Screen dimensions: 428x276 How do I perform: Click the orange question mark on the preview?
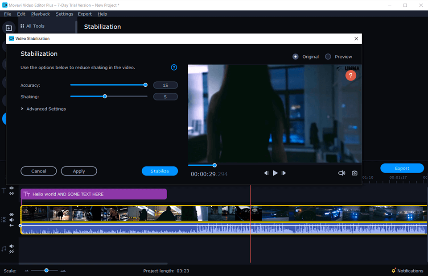point(350,75)
